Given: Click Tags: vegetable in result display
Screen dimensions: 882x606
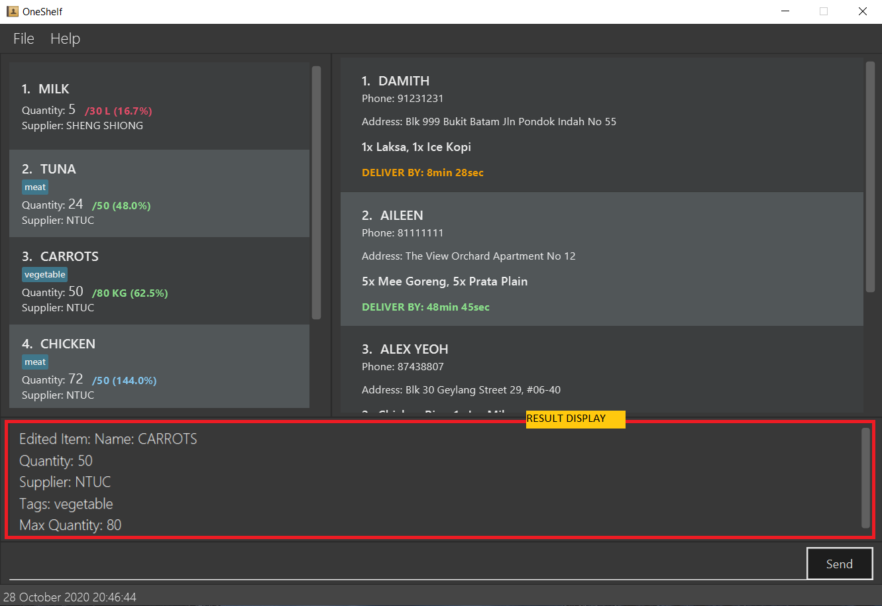Looking at the screenshot, I should tap(66, 504).
